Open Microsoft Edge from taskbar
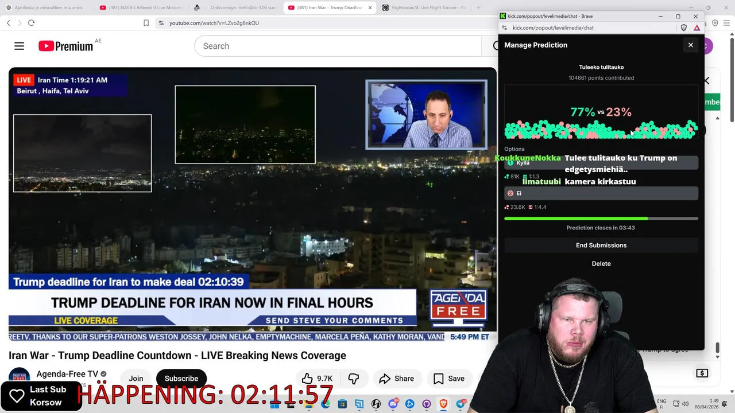735x413 pixels. [326, 404]
